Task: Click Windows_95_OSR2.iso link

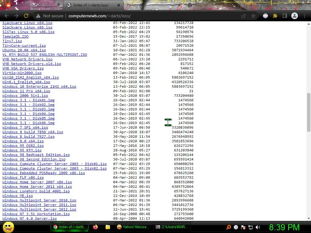Action: click(x=23, y=146)
